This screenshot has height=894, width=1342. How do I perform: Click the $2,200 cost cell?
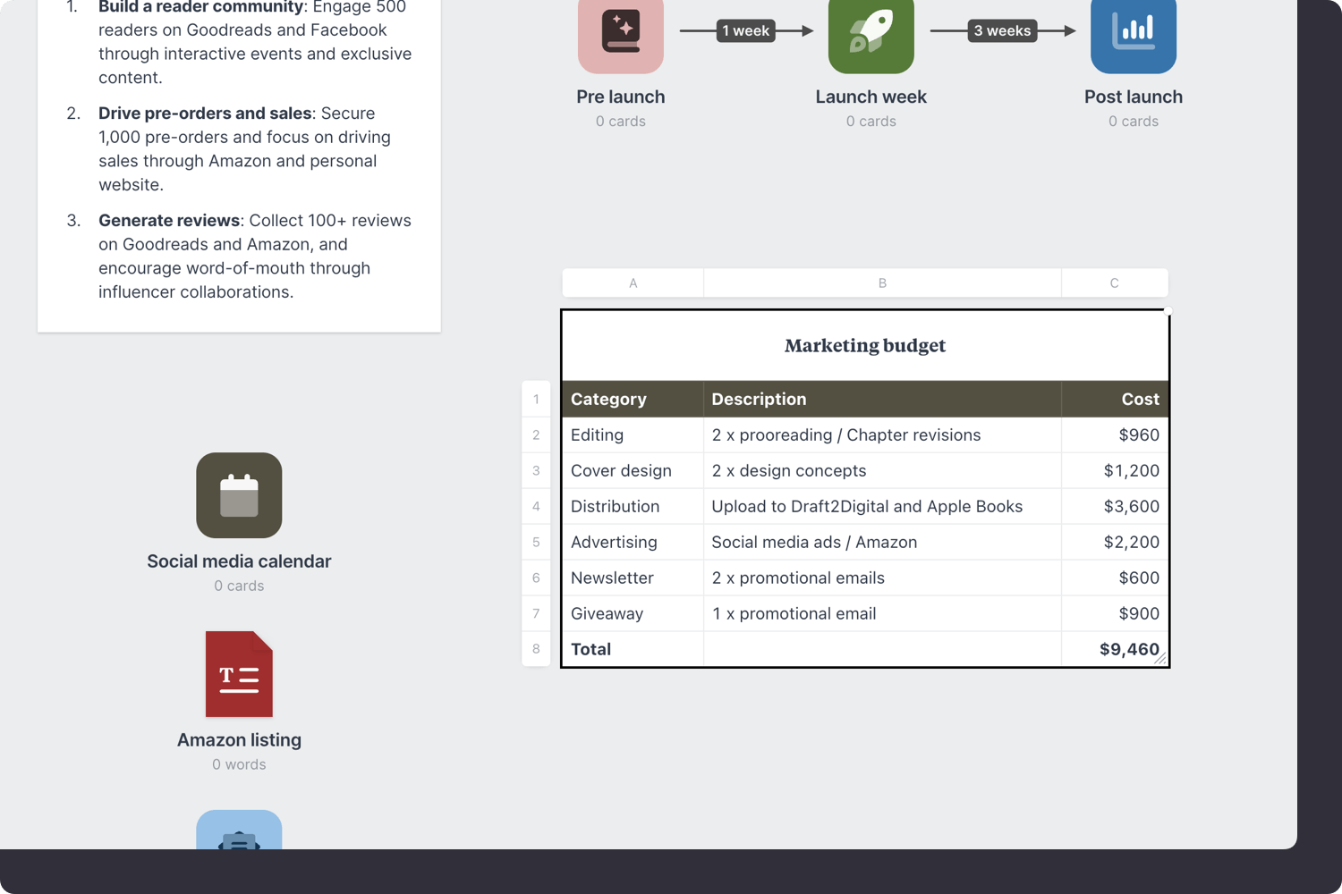[1115, 542]
